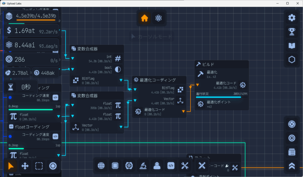Activate the orange cursor arrow mode

point(11,166)
